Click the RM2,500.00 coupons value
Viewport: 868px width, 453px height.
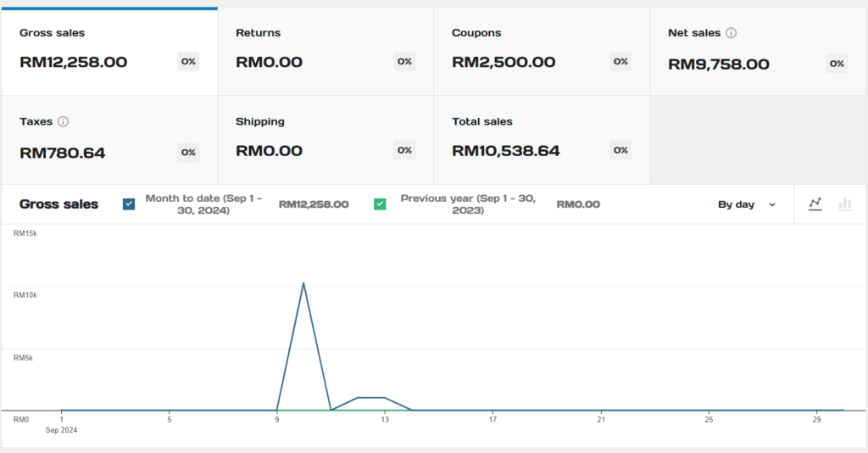(x=504, y=62)
